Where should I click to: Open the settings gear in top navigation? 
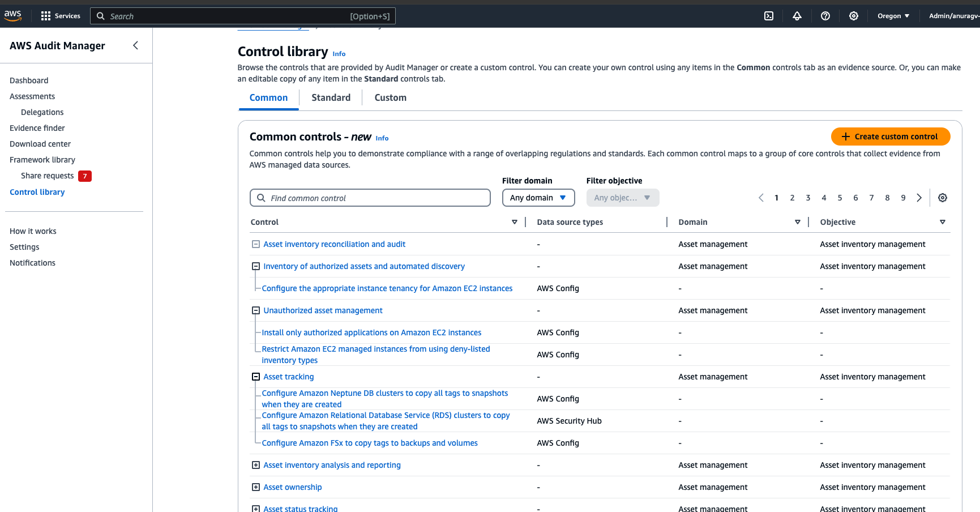pyautogui.click(x=853, y=16)
